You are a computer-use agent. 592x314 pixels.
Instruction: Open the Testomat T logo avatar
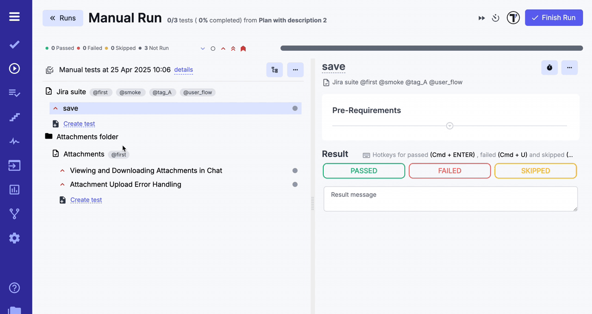coord(513,18)
